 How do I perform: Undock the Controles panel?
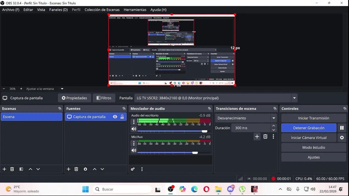click(x=345, y=109)
